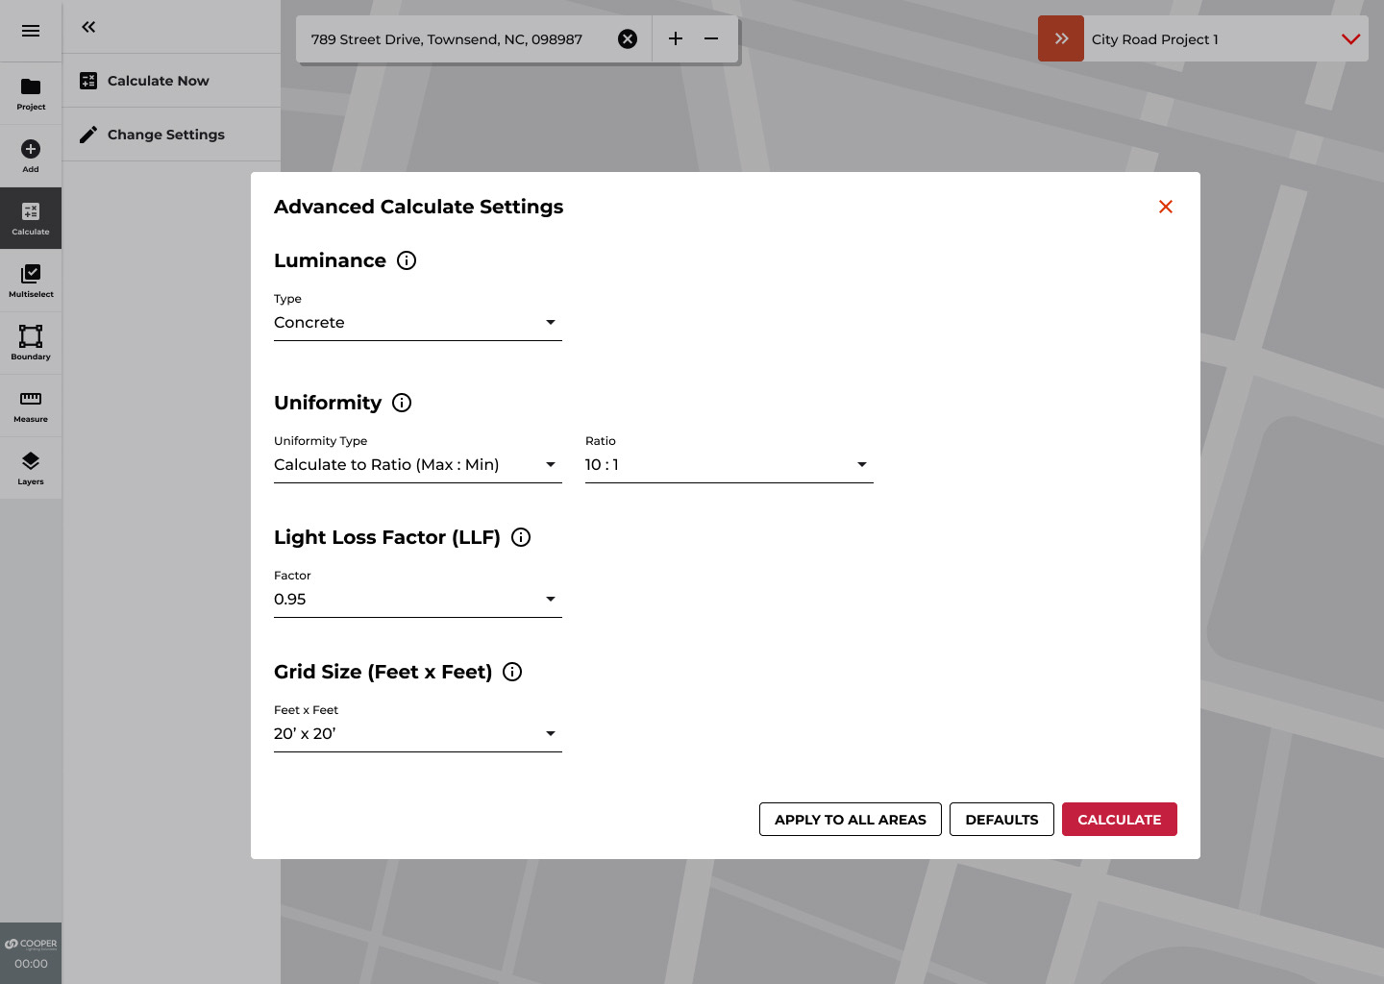The image size is (1384, 984).
Task: Select the Calculate sidebar tool
Action: pos(31,218)
